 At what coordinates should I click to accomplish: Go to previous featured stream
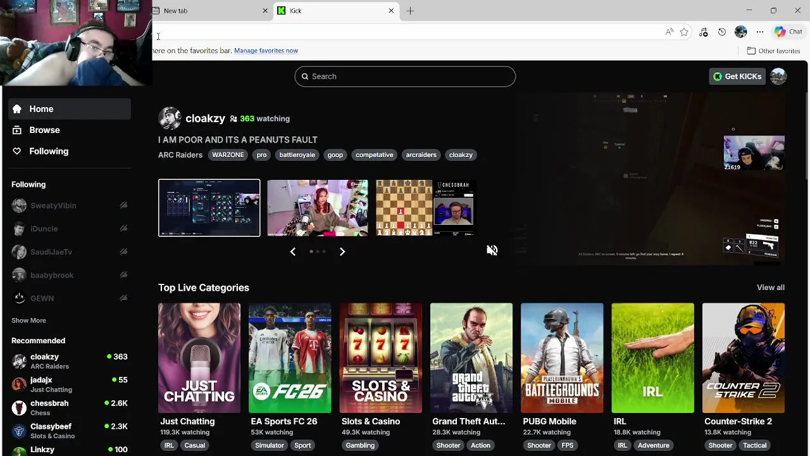(x=292, y=251)
